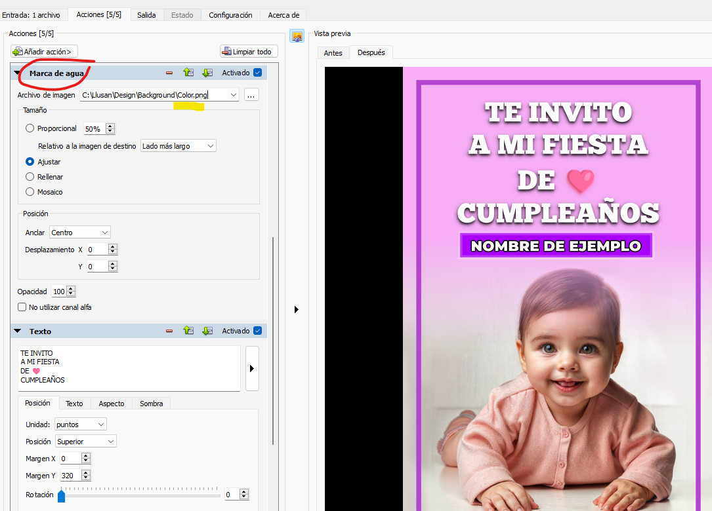The width and height of the screenshot is (712, 511).
Task: Click the Limpiar todo button
Action: (x=249, y=51)
